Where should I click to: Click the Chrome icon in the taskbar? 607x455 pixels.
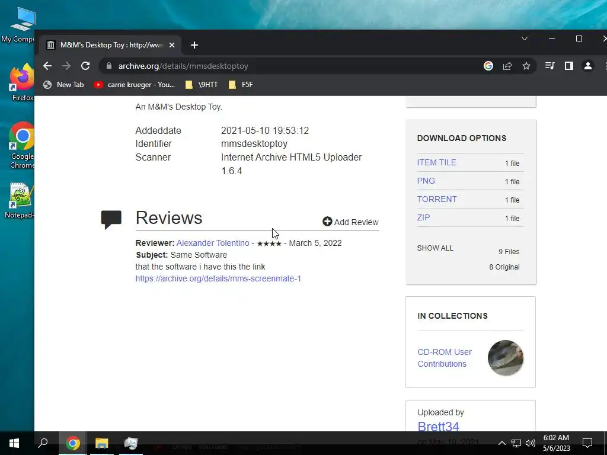pyautogui.click(x=72, y=443)
